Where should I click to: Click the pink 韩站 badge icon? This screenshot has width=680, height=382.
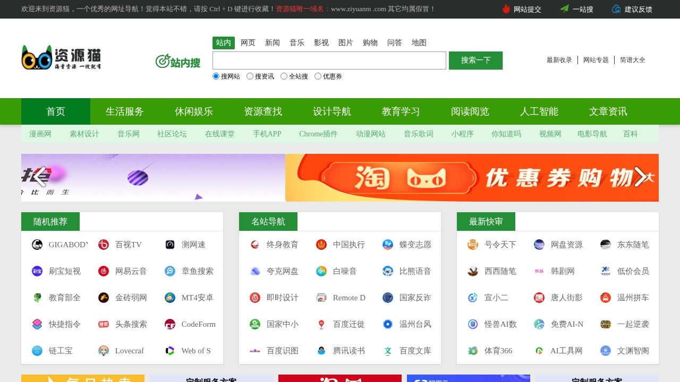click(x=539, y=271)
